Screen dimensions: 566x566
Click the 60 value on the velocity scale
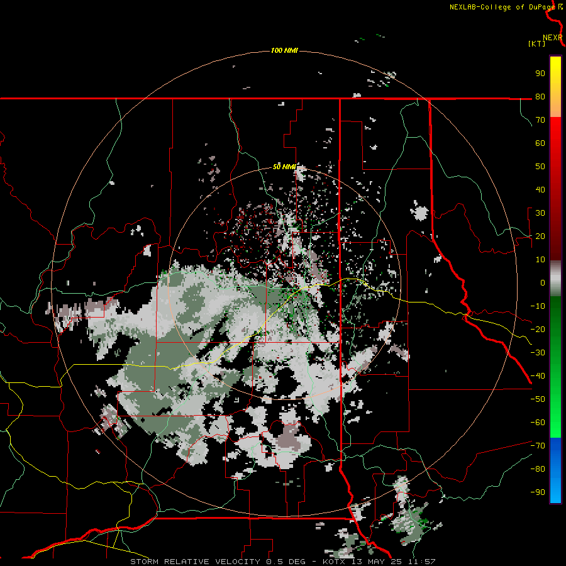[x=540, y=143]
